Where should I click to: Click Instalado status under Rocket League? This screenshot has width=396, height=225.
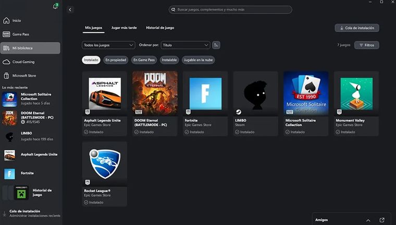[x=94, y=202]
